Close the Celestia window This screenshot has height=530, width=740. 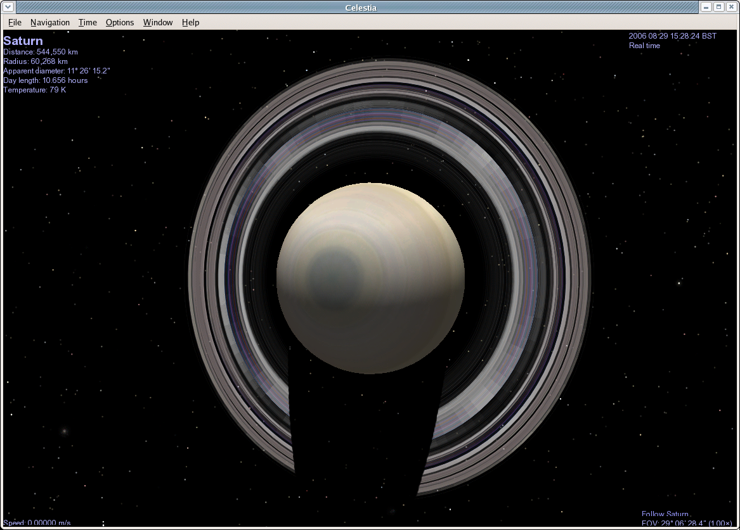click(x=731, y=7)
